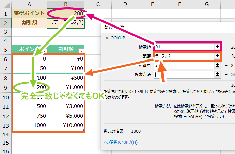Viewport: 235px width, 154px height.
Task: Select row 6 header
Action: (6, 59)
